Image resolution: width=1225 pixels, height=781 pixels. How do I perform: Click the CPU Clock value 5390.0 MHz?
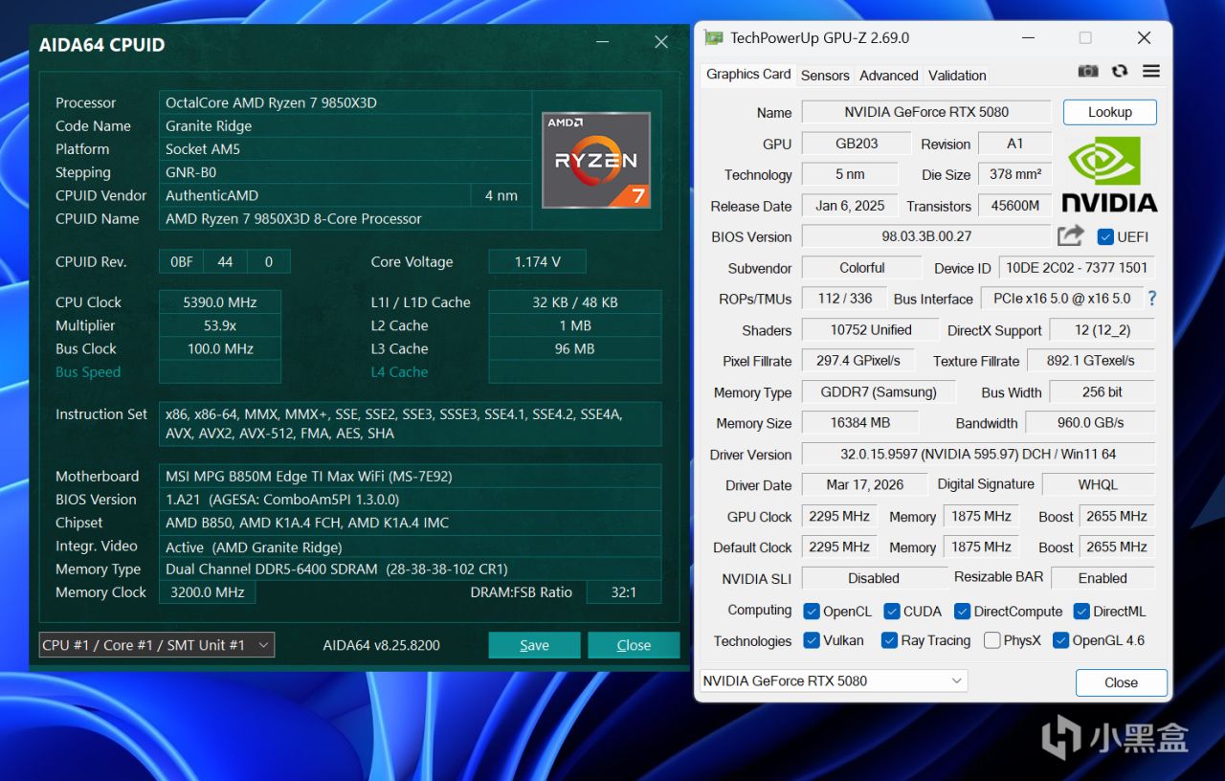220,302
